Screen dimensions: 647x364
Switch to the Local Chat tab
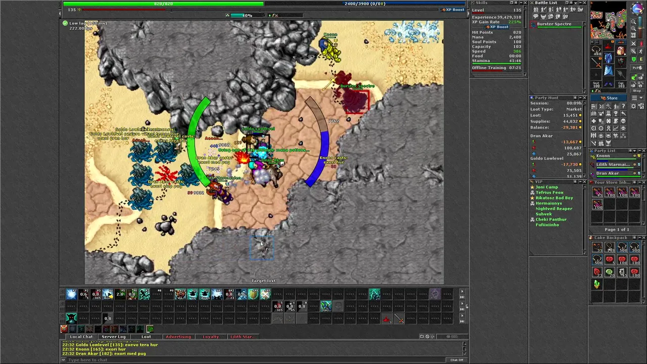coord(81,337)
